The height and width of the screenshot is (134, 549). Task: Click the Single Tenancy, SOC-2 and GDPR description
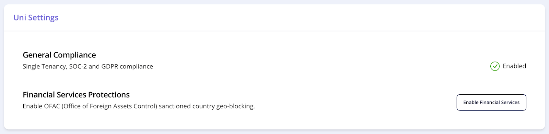point(88,67)
